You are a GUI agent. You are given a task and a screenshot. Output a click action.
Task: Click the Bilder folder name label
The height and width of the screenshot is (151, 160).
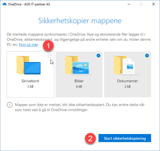tap(79, 81)
